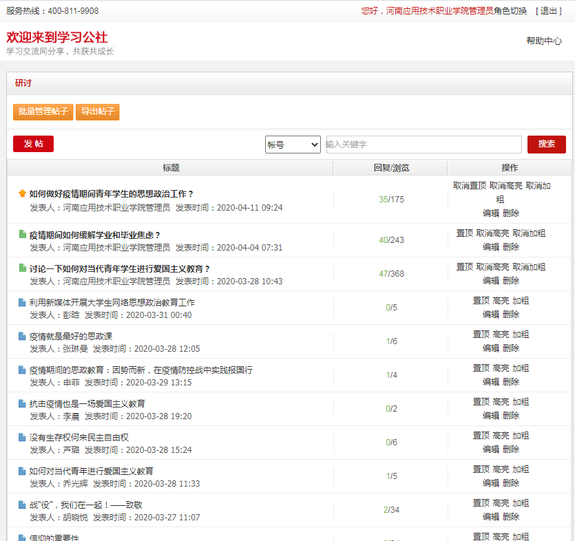Image resolution: width=575 pixels, height=541 pixels.
Task: Open 帮助中心 help center link
Action: pyautogui.click(x=544, y=41)
